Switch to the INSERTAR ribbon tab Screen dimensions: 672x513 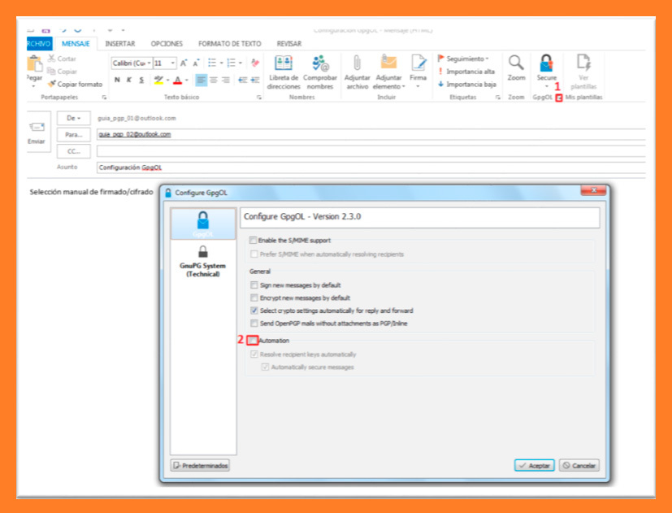coord(120,43)
